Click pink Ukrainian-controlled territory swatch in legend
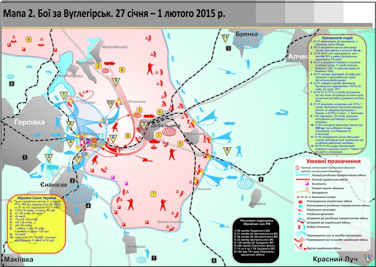The height and width of the screenshot is (267, 376). pos(298,168)
